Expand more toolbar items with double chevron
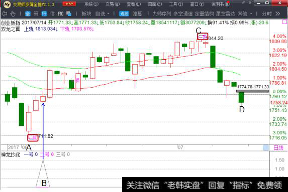This screenshot has width=288, height=192. click(278, 14)
